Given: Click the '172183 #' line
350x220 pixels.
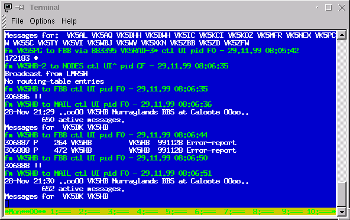Looking at the screenshot, I should coord(21,58).
